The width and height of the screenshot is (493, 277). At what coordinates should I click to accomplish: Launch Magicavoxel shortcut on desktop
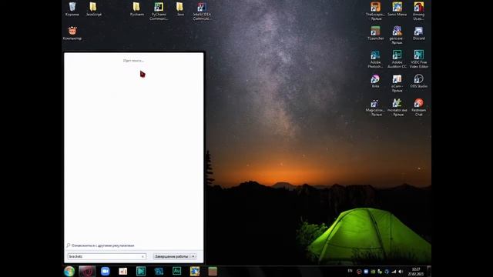(375, 107)
